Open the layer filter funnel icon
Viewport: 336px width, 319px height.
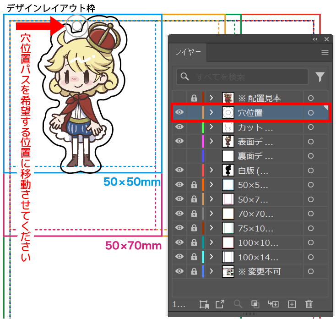pyautogui.click(x=320, y=77)
